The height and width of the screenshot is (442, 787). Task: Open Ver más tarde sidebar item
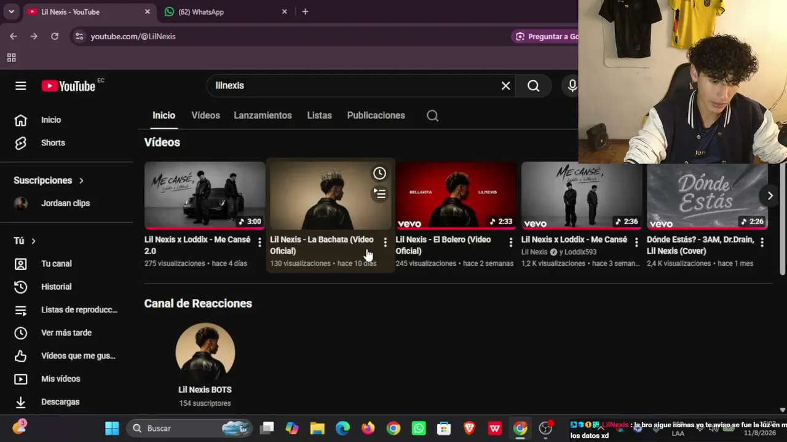pos(66,333)
